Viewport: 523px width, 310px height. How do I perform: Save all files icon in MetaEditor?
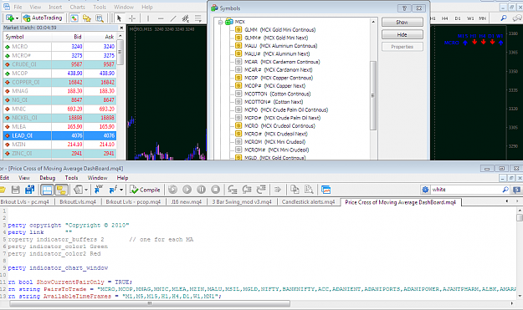[x=29, y=190]
